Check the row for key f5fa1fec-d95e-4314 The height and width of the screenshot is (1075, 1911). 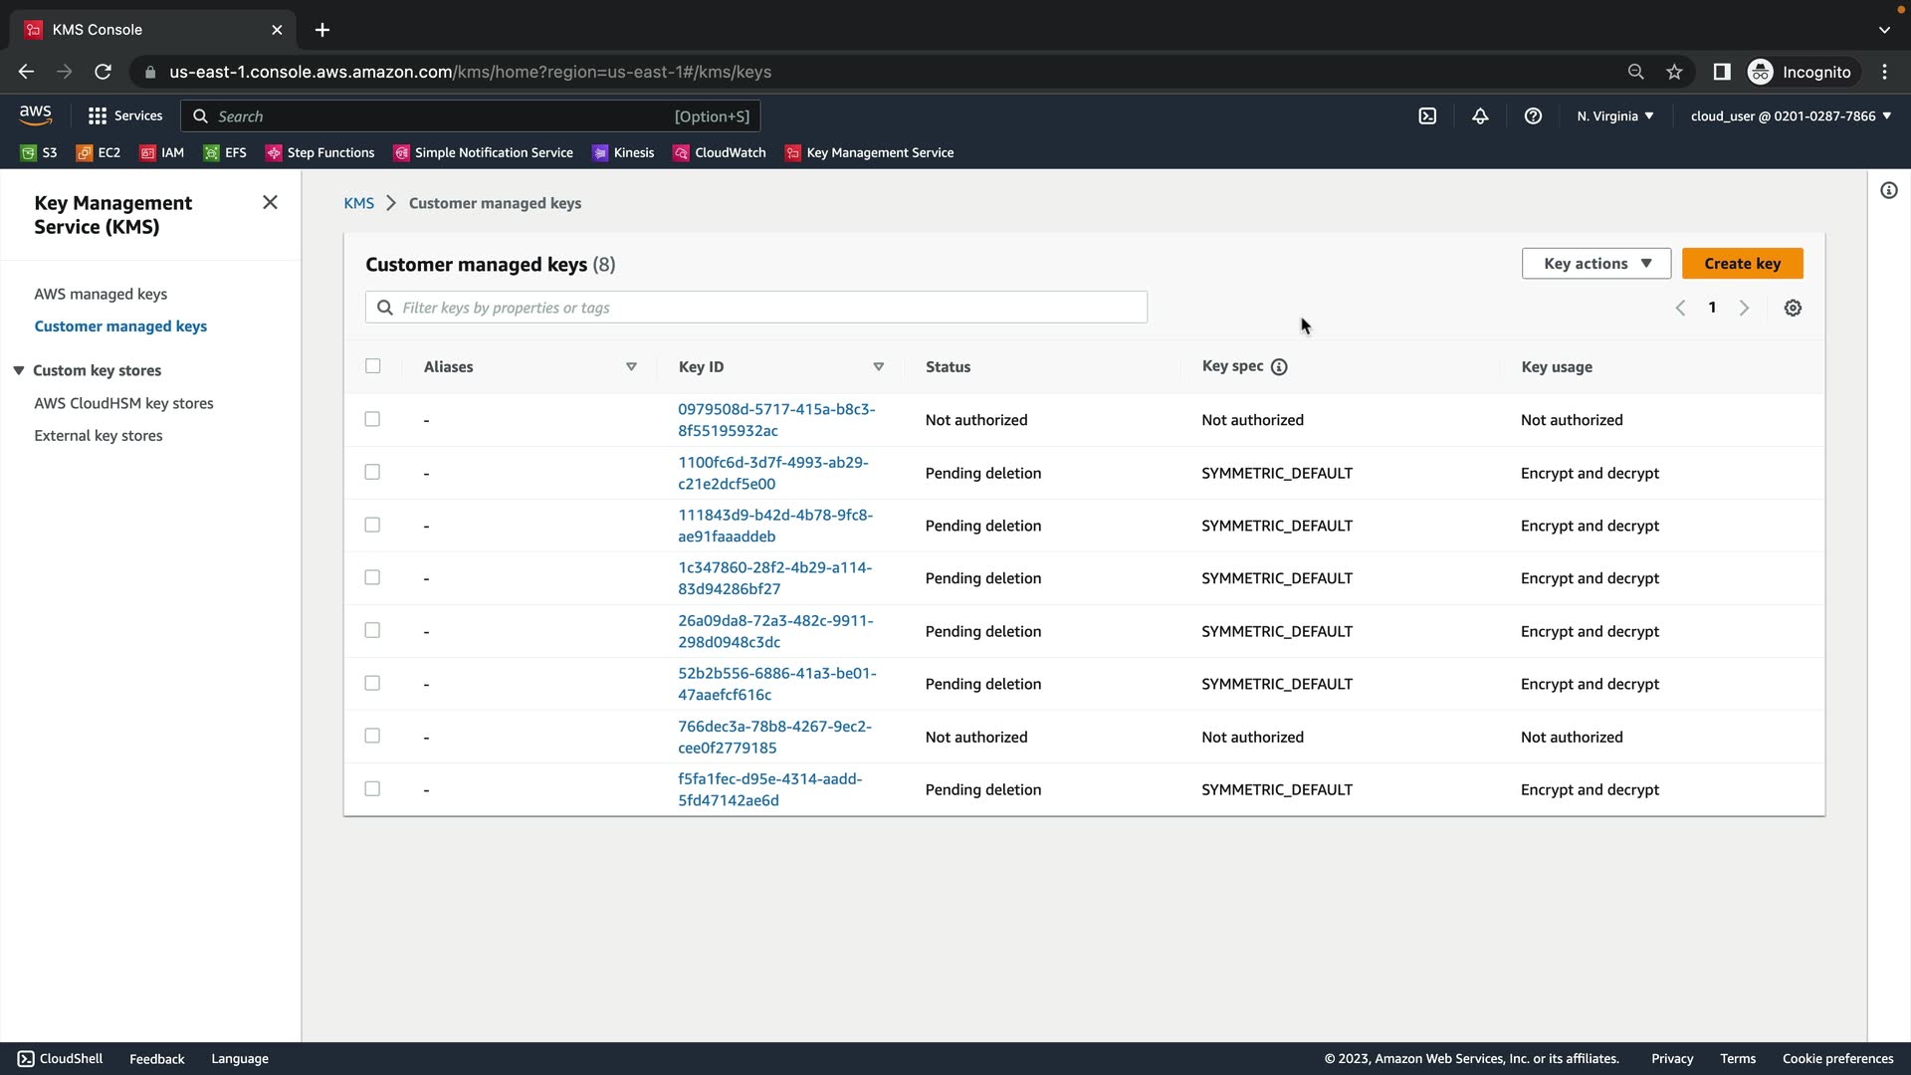point(372,789)
